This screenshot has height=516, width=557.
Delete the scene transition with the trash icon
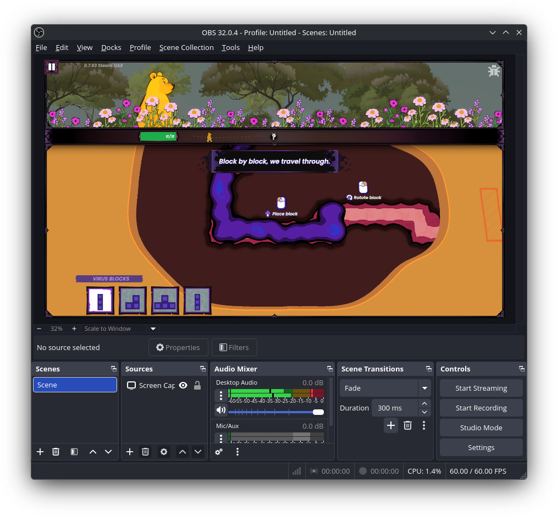407,425
